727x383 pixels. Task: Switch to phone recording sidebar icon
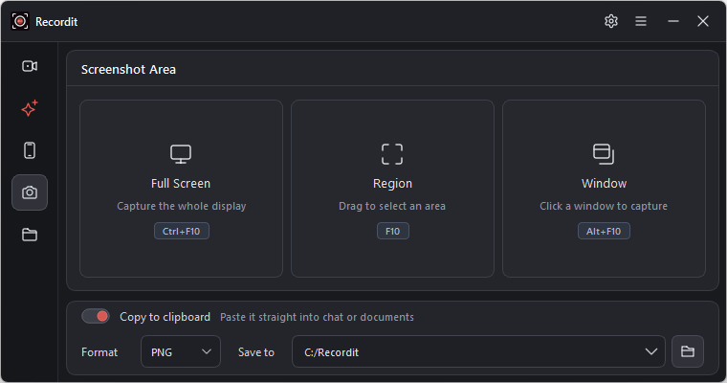click(x=30, y=150)
